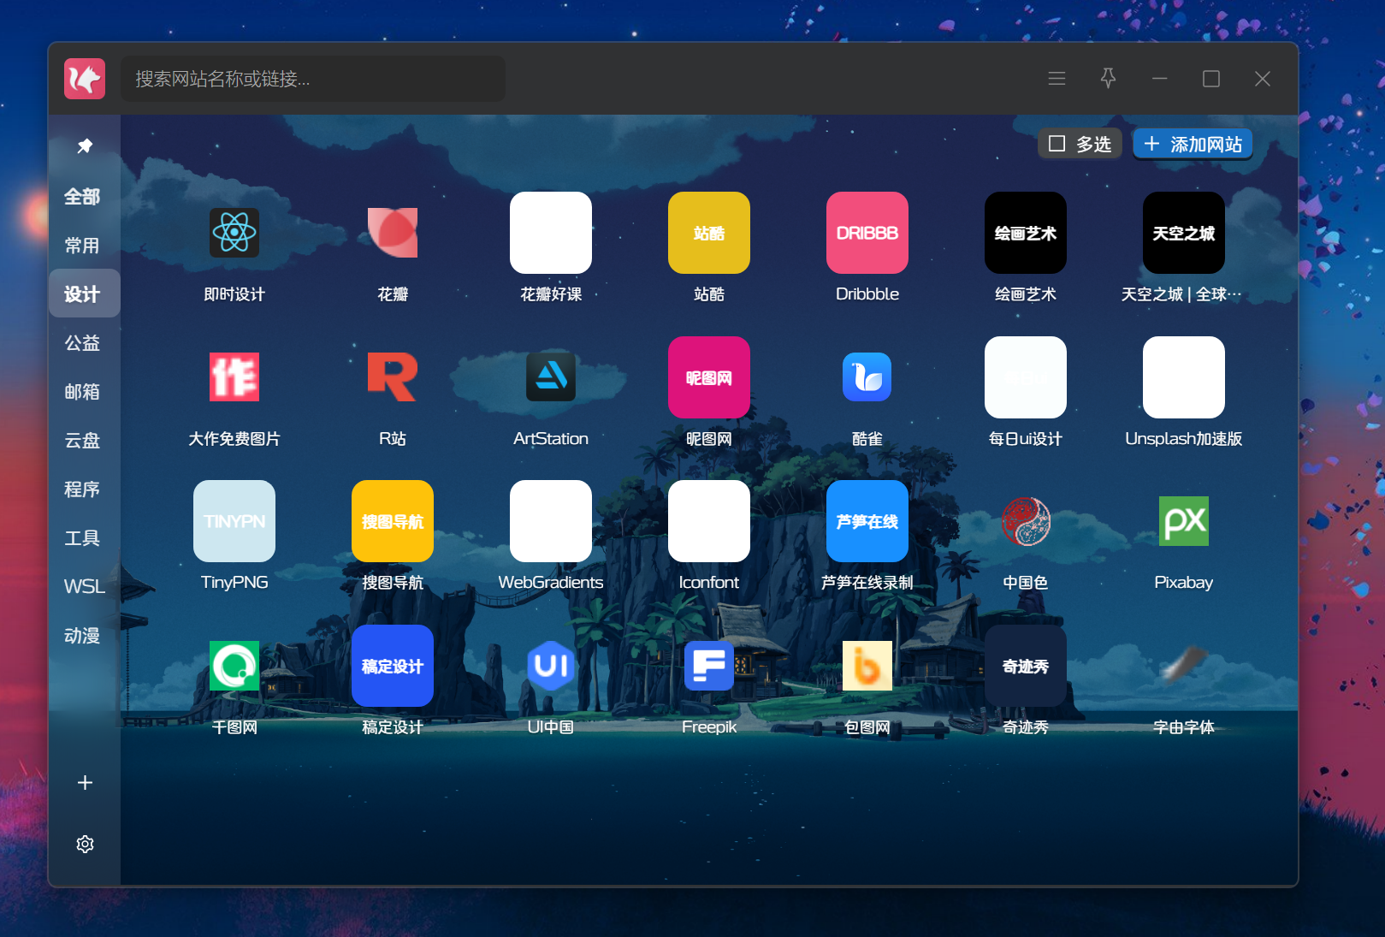Launch the 中国色 website icon

pos(1025,521)
